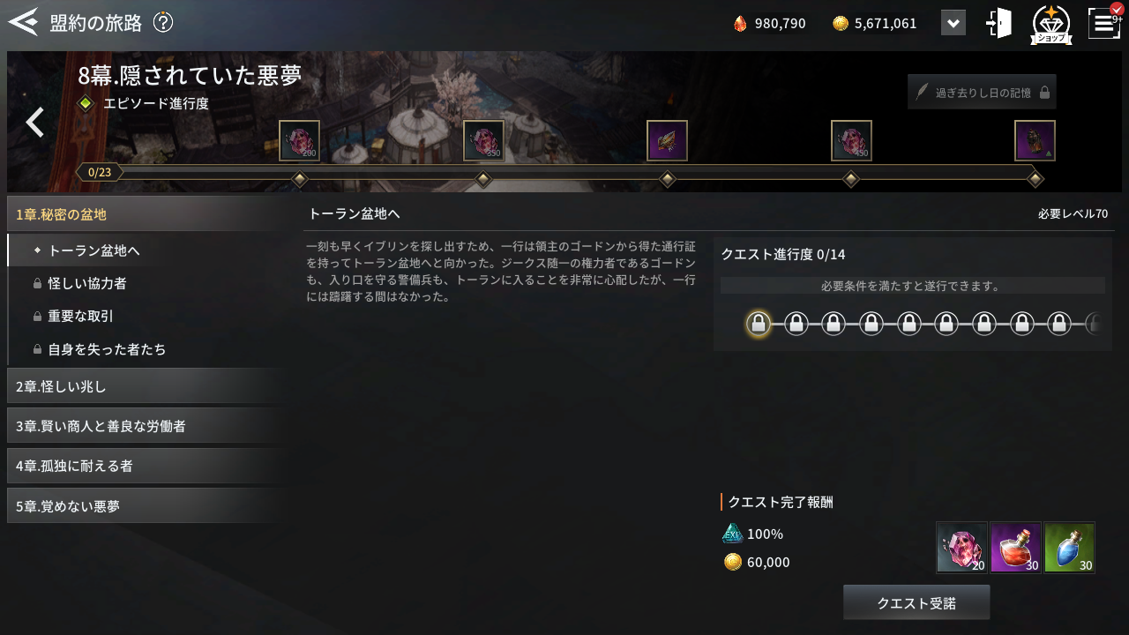This screenshot has height=635, width=1129.
Task: Expand the currency dropdown arrow
Action: click(953, 23)
